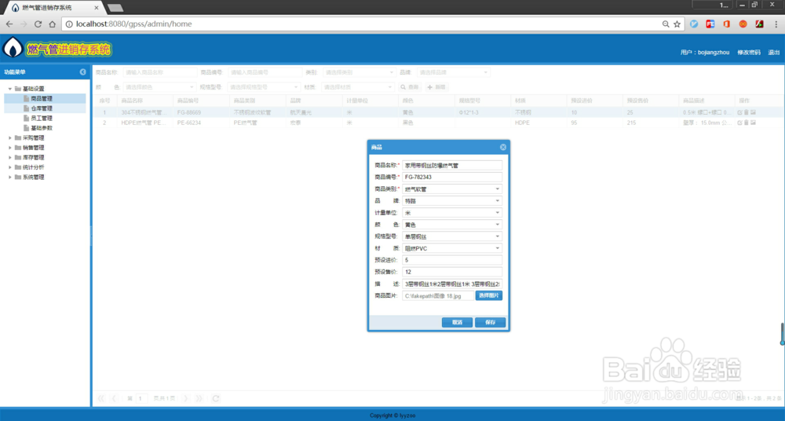Click the 取消 button in the dialog

click(x=457, y=322)
